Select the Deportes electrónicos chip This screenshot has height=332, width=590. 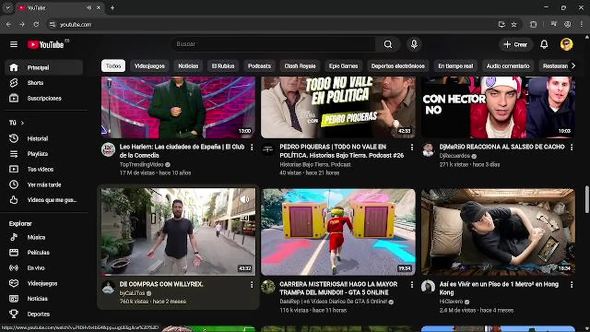click(398, 66)
